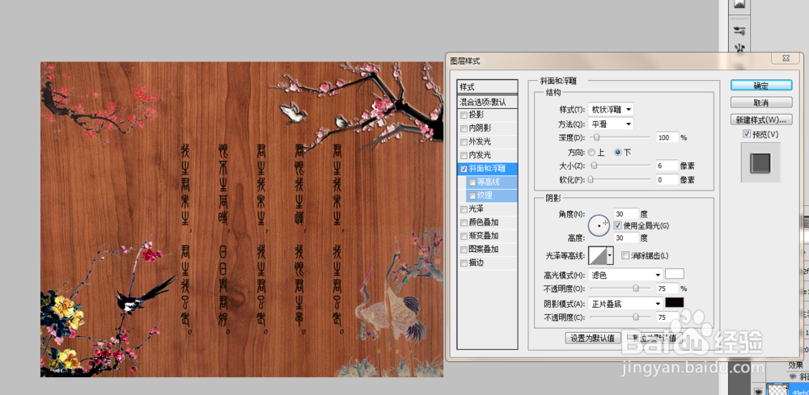
Task: Click 新建样式(W)... button
Action: pyautogui.click(x=761, y=120)
